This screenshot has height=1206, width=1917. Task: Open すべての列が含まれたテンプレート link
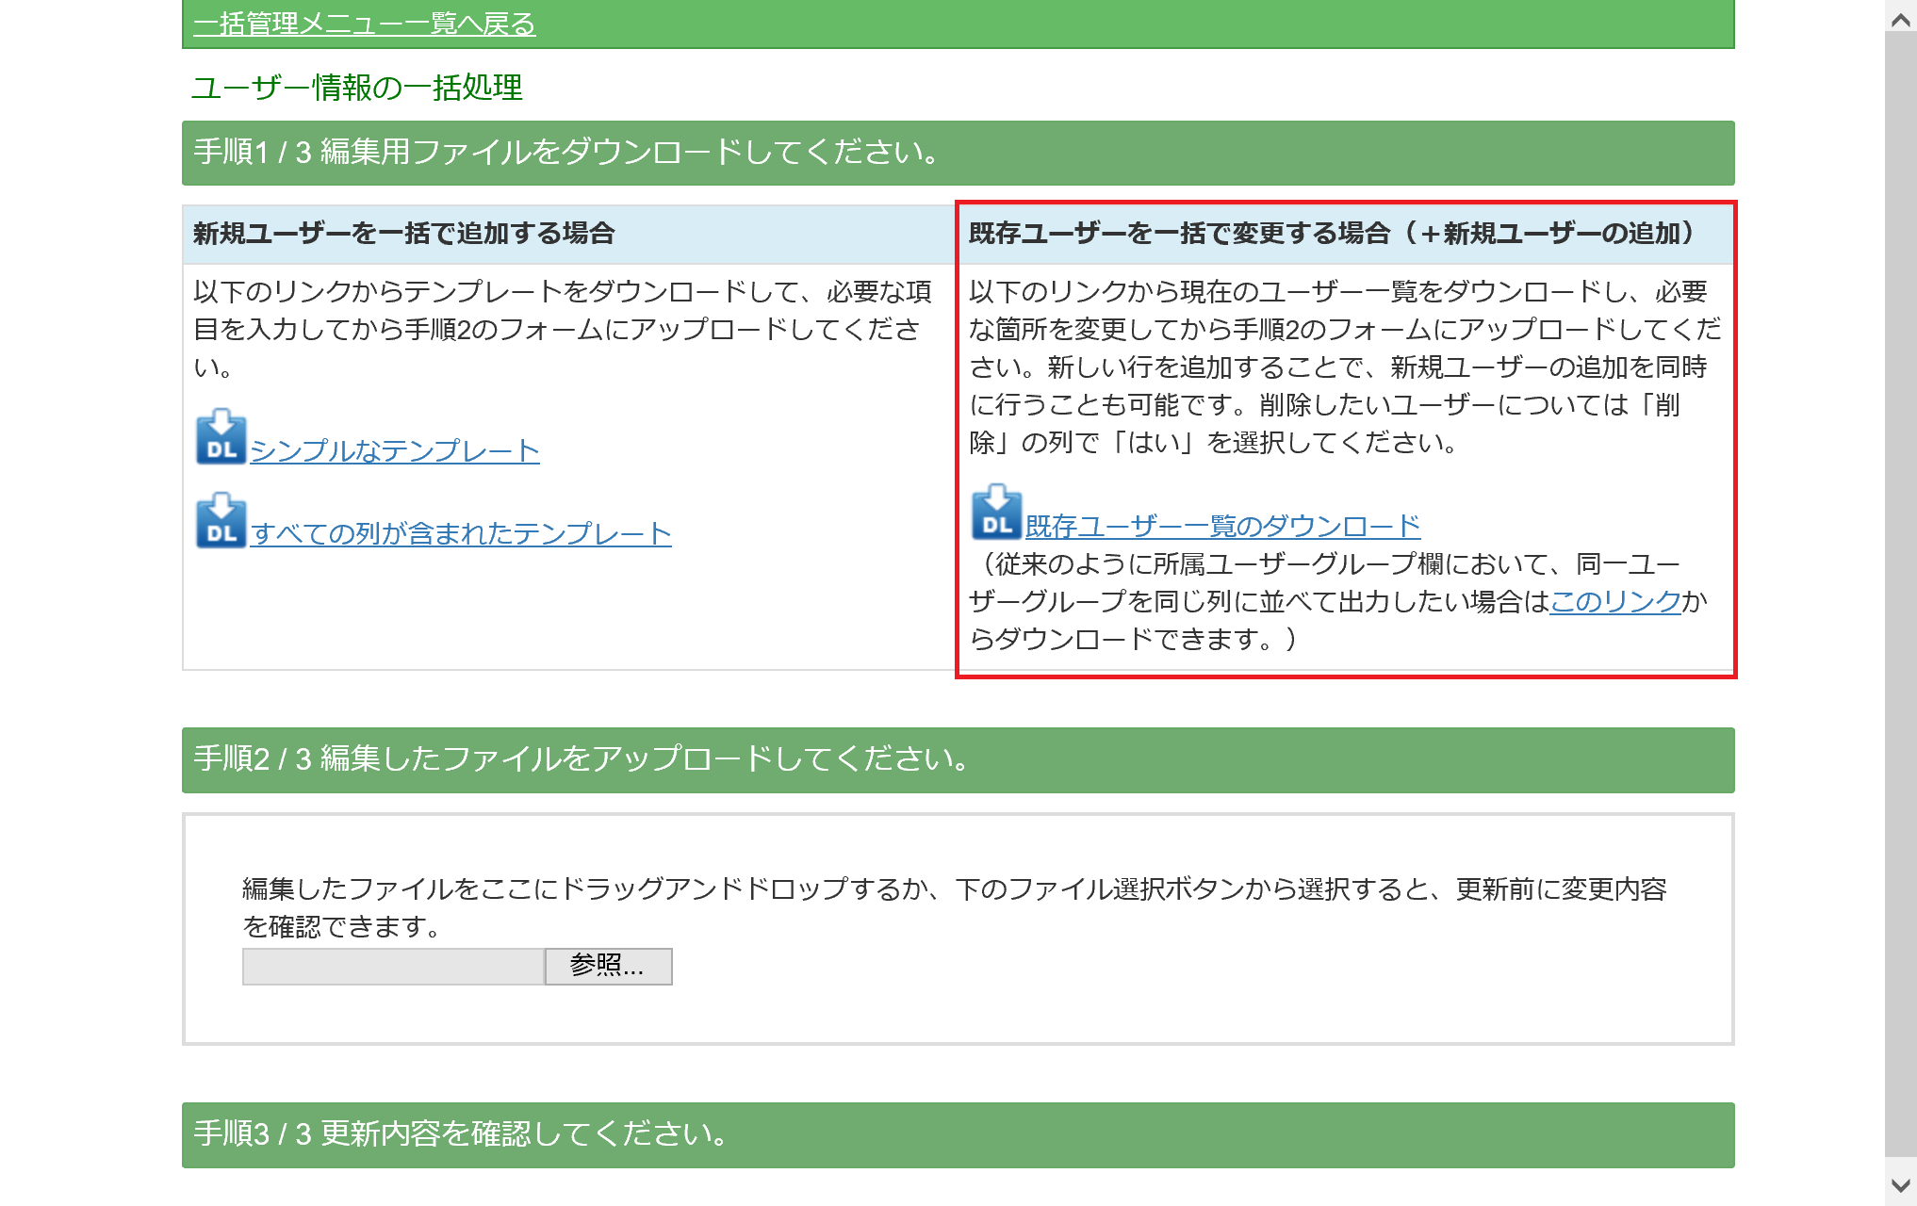[x=461, y=534]
